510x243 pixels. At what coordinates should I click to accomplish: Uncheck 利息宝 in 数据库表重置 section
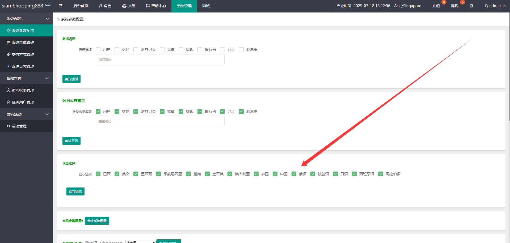(x=241, y=112)
